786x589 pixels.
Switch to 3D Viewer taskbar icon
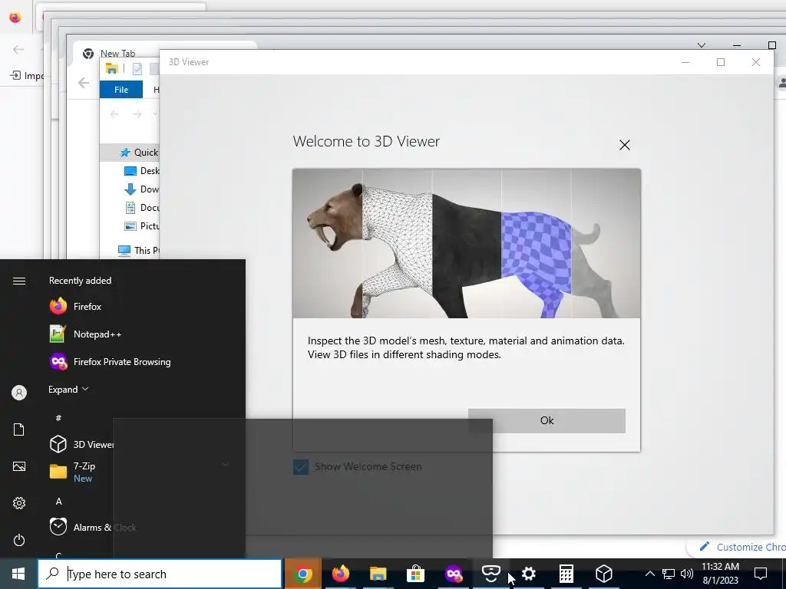(x=603, y=574)
